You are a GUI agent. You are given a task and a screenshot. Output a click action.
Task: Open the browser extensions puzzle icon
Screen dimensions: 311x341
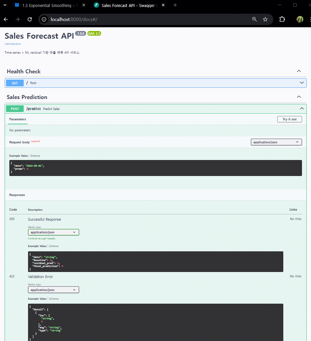pyautogui.click(x=282, y=19)
